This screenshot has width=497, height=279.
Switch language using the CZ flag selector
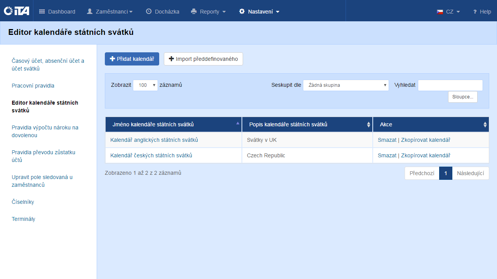448,12
